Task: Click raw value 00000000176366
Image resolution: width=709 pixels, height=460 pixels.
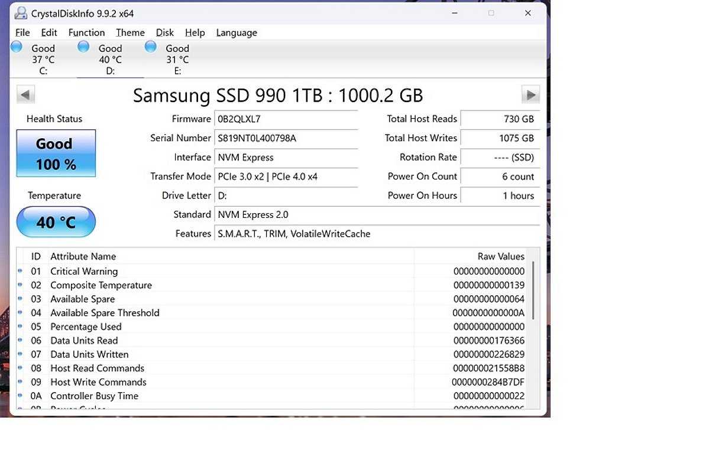Action: [489, 340]
